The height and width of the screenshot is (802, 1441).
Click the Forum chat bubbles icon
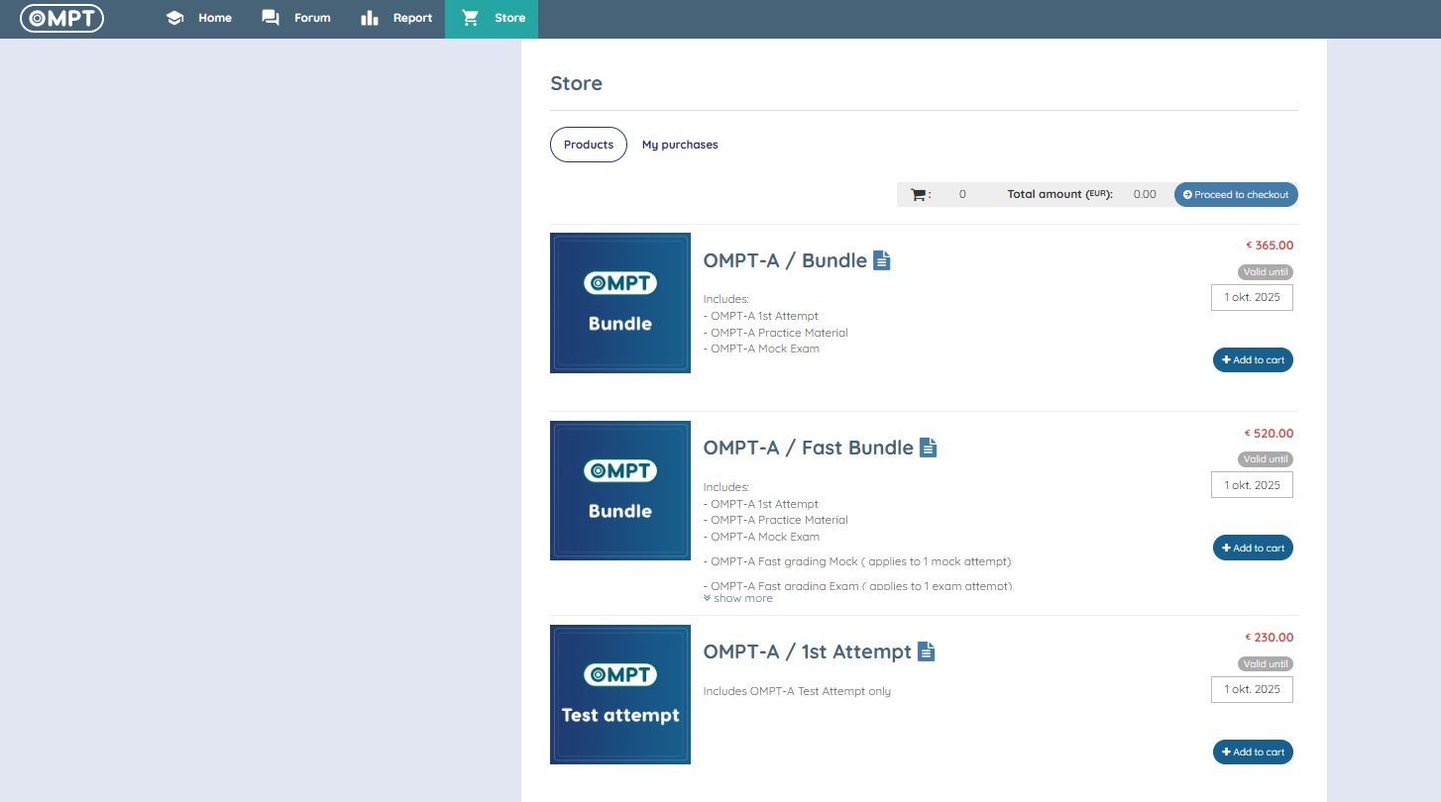[x=270, y=18]
